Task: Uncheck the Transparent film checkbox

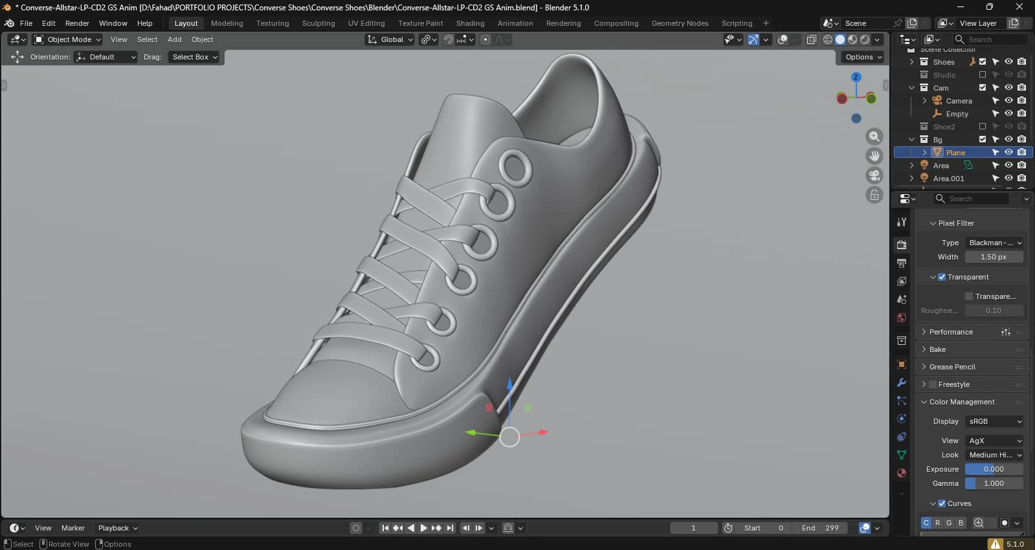Action: [942, 277]
